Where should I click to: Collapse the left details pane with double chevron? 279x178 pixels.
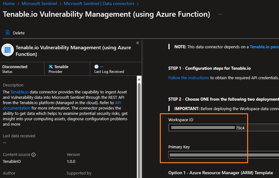click(x=137, y=43)
